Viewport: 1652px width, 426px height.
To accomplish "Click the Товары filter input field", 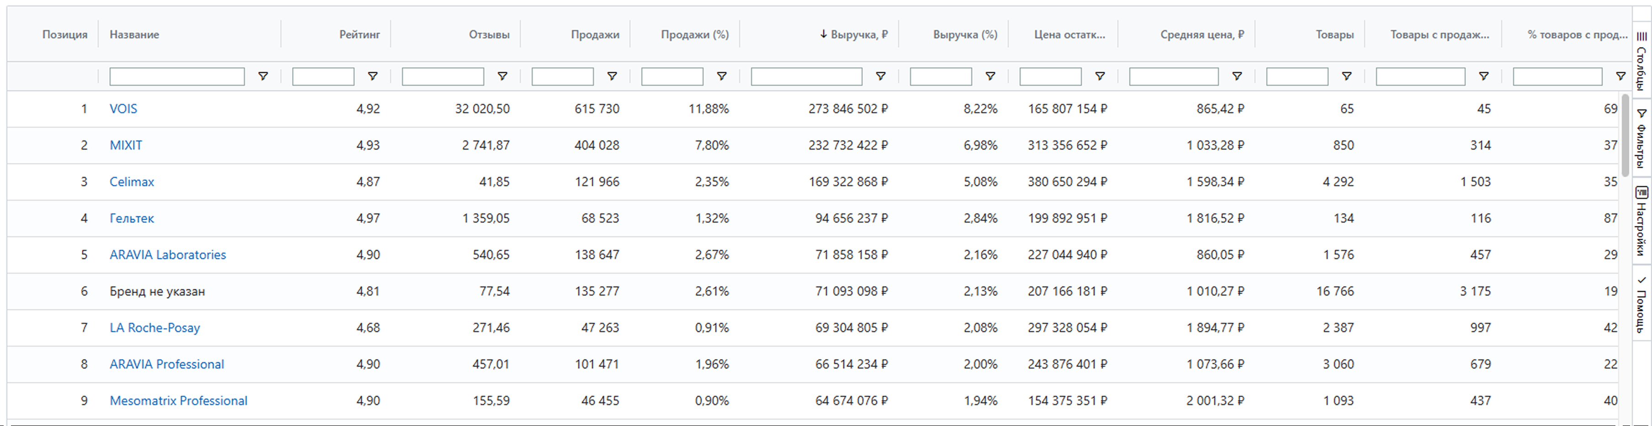I will (1297, 77).
